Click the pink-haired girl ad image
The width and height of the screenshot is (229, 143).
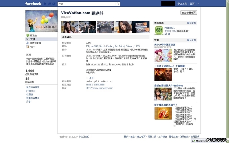163,55
